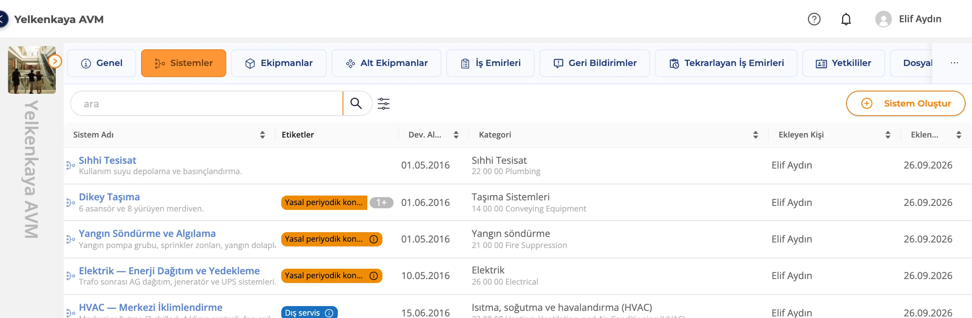
Task: Open Elektrik — Enerji Dağıtım ve Yedekleme link
Action: (x=169, y=271)
